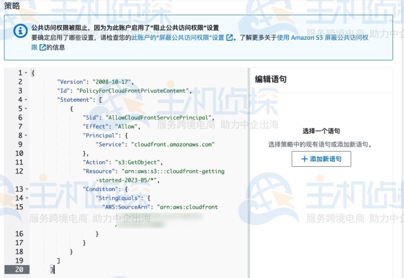This screenshot has width=404, height=278.
Task: Click the 编辑语句 panel heading
Action: click(271, 79)
